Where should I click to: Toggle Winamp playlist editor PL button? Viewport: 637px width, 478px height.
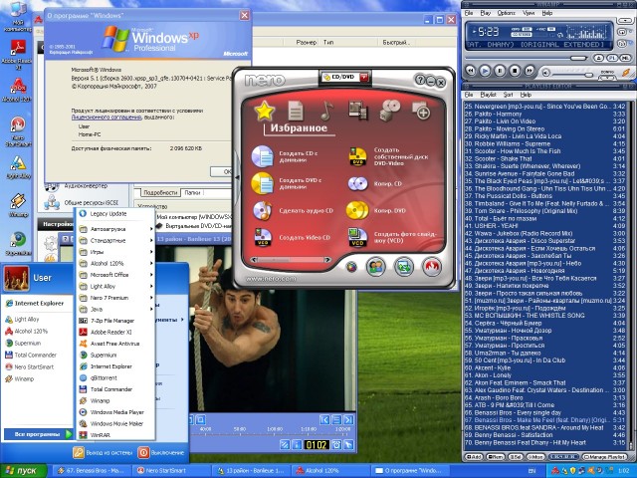pos(612,58)
